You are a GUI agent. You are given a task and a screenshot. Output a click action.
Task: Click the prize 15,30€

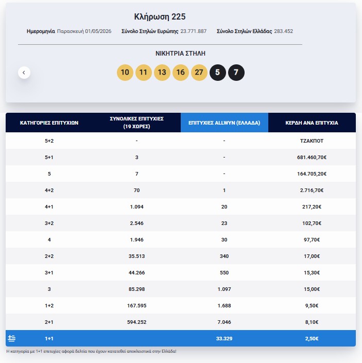click(312, 273)
